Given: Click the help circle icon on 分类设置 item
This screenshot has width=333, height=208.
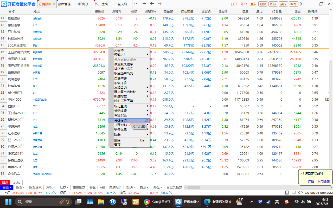Looking at the screenshot, I should (147, 121).
